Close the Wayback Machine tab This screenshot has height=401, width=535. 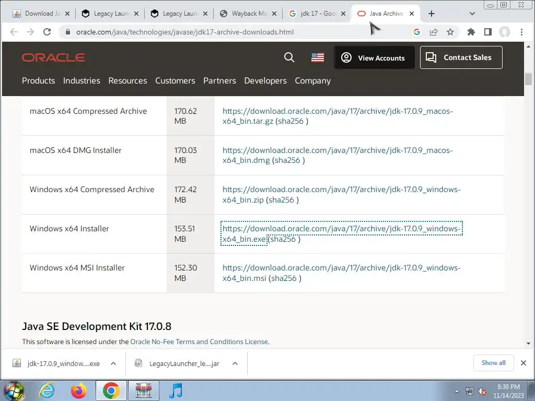[274, 14]
